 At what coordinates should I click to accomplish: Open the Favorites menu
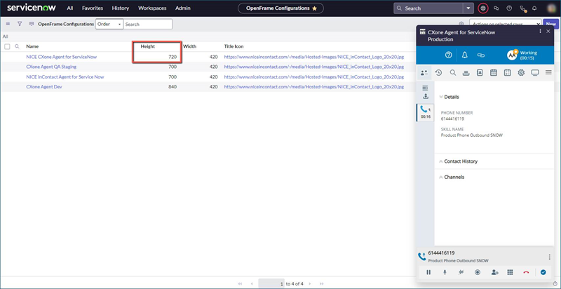tap(93, 8)
